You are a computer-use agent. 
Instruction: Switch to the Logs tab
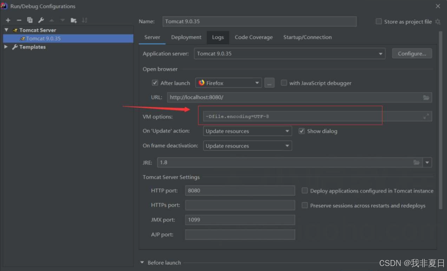(218, 37)
